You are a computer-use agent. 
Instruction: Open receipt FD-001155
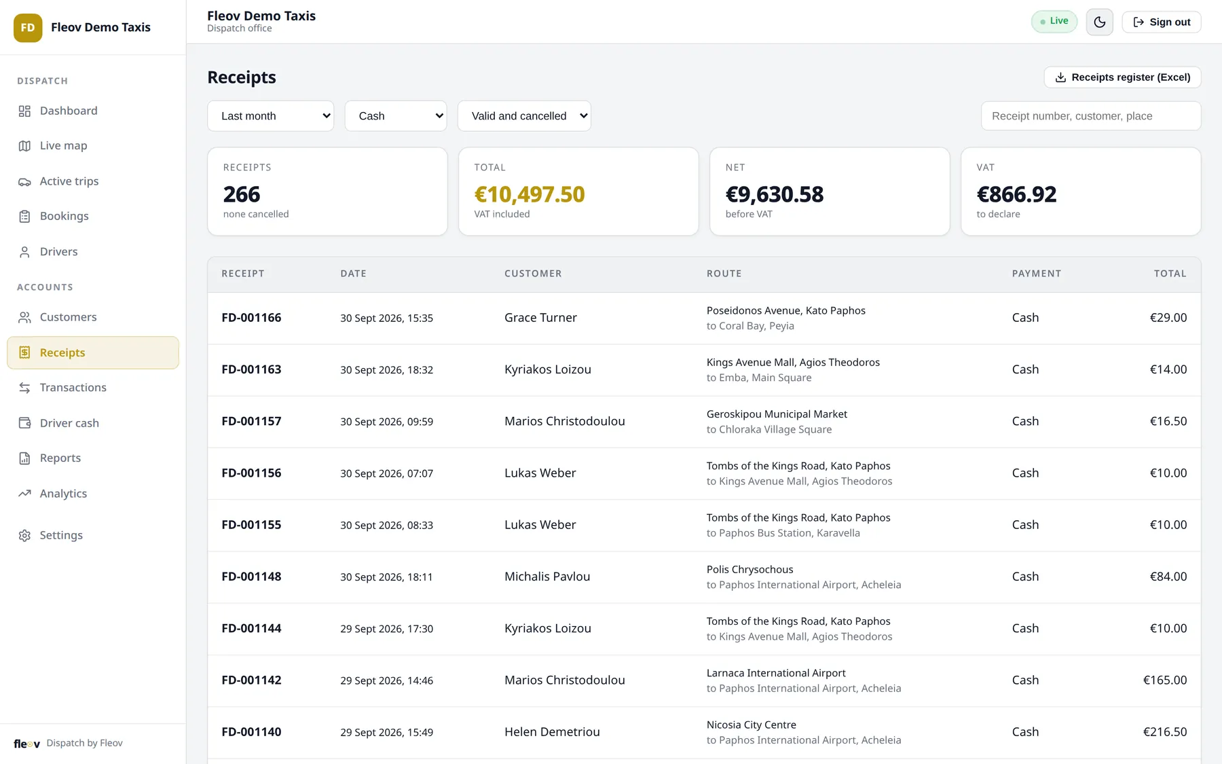pos(704,526)
